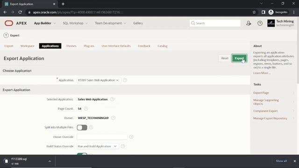Switch to User Interface Defaults tab

click(x=116, y=46)
